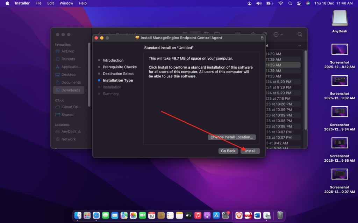Click Change Install Location button
The height and width of the screenshot is (223, 358).
coord(231,137)
